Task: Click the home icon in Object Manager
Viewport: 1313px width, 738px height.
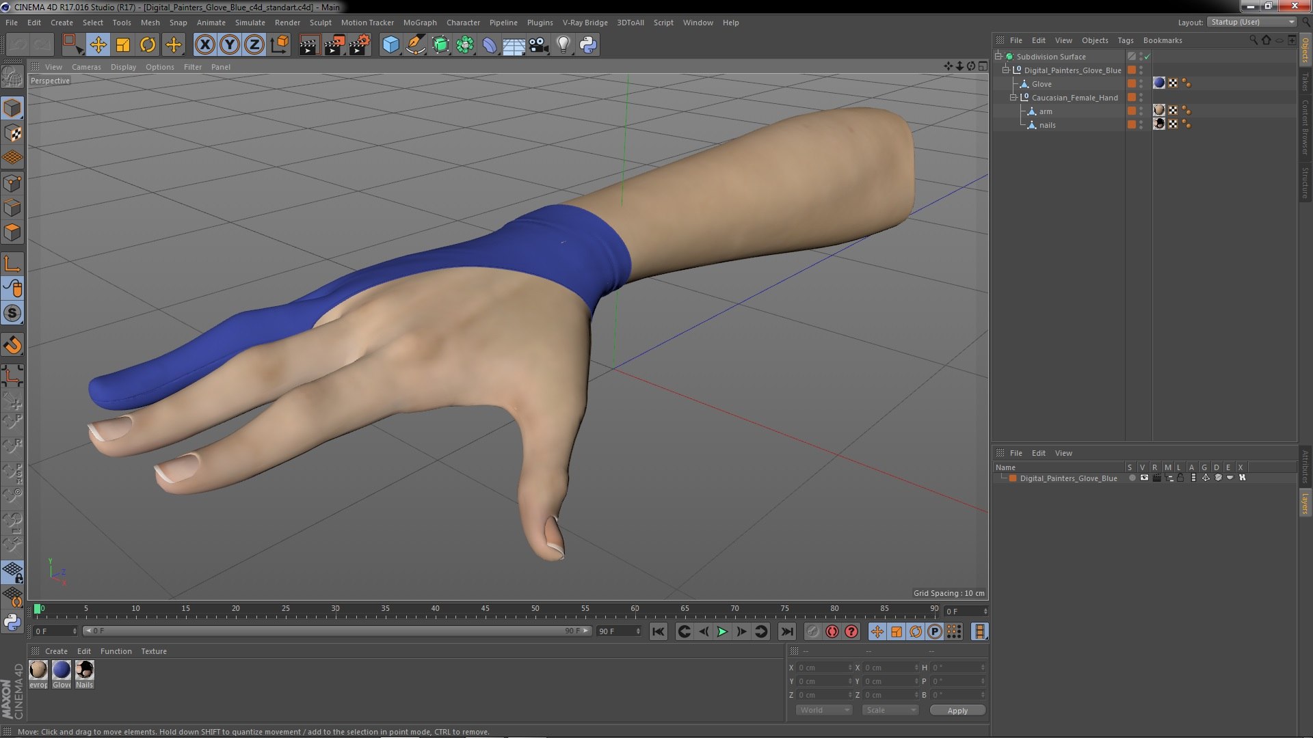Action: [1266, 40]
